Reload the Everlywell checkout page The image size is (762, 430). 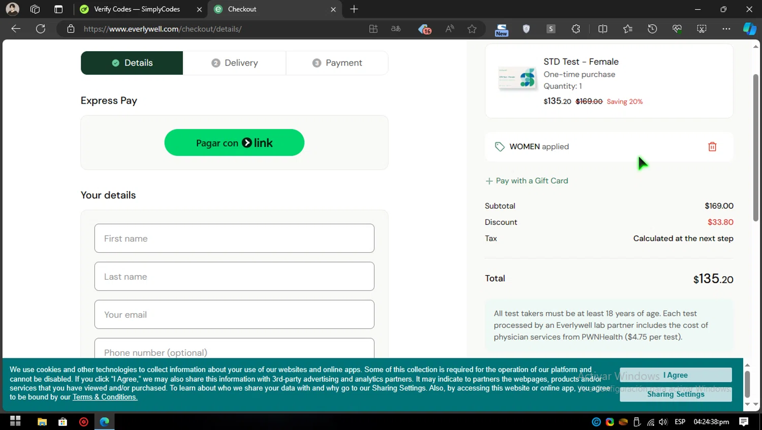[41, 29]
